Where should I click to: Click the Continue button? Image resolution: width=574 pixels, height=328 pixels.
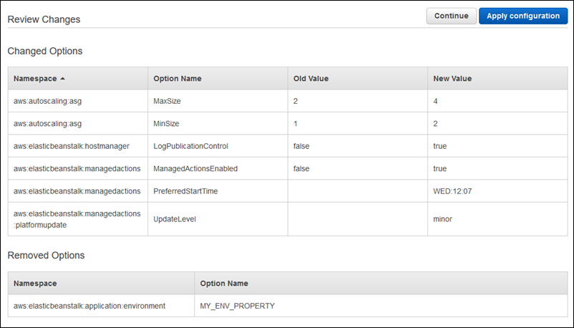[451, 16]
